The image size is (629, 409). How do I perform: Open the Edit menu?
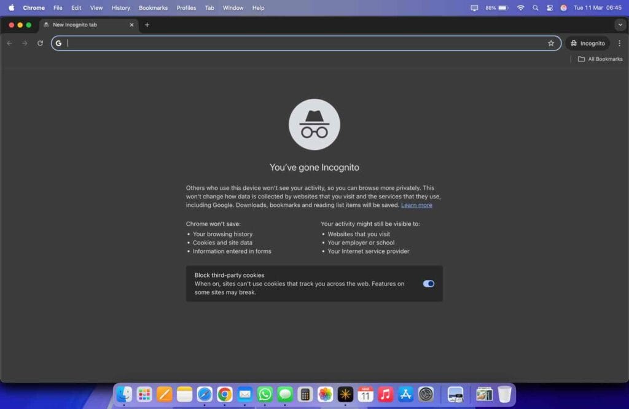[x=76, y=7]
